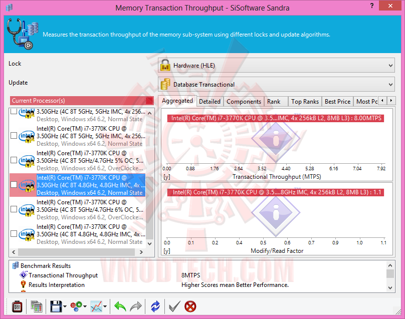
Task: Check the first partially visible processor entry checkbox
Action: 14,111
